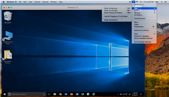The image size is (169, 97).
Task: Open the Windows Action Center notification icon
Action: [x=141, y=94]
